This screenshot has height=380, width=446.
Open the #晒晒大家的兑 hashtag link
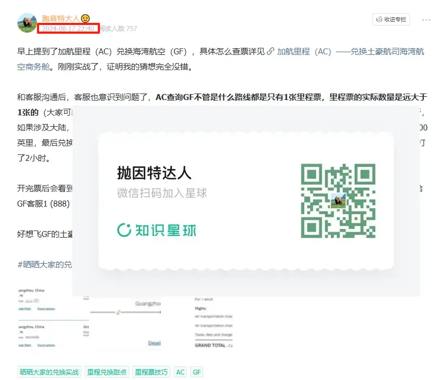click(x=45, y=264)
